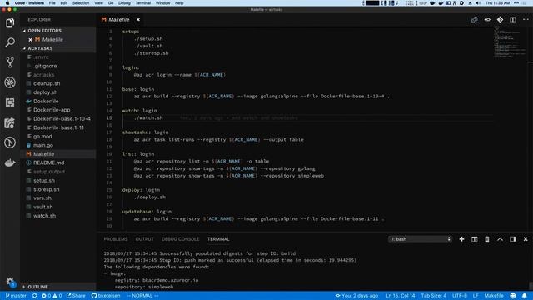
Task: Click the sync changes icon in status bar
Action: tap(34, 296)
